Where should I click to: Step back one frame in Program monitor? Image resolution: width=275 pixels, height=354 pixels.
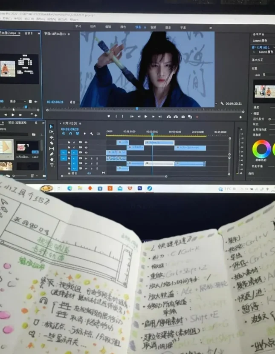(139, 117)
